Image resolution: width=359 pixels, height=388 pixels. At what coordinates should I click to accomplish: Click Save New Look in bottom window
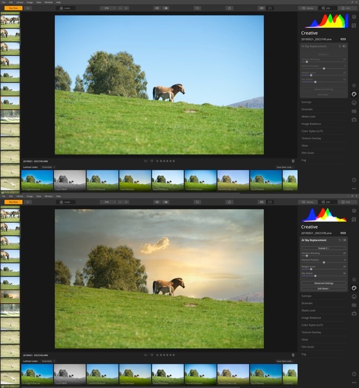pos(285,361)
